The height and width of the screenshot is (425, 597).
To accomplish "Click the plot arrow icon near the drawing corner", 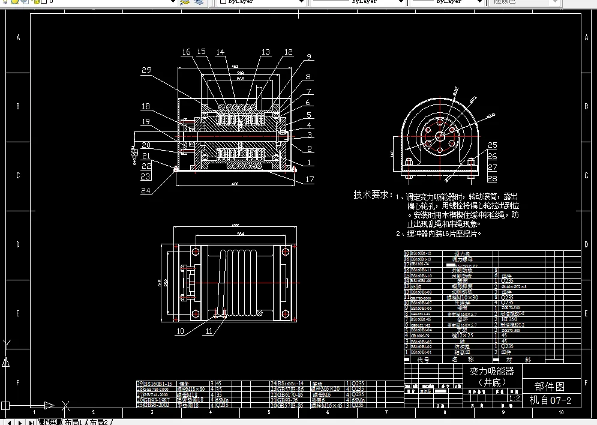I will point(49,406).
